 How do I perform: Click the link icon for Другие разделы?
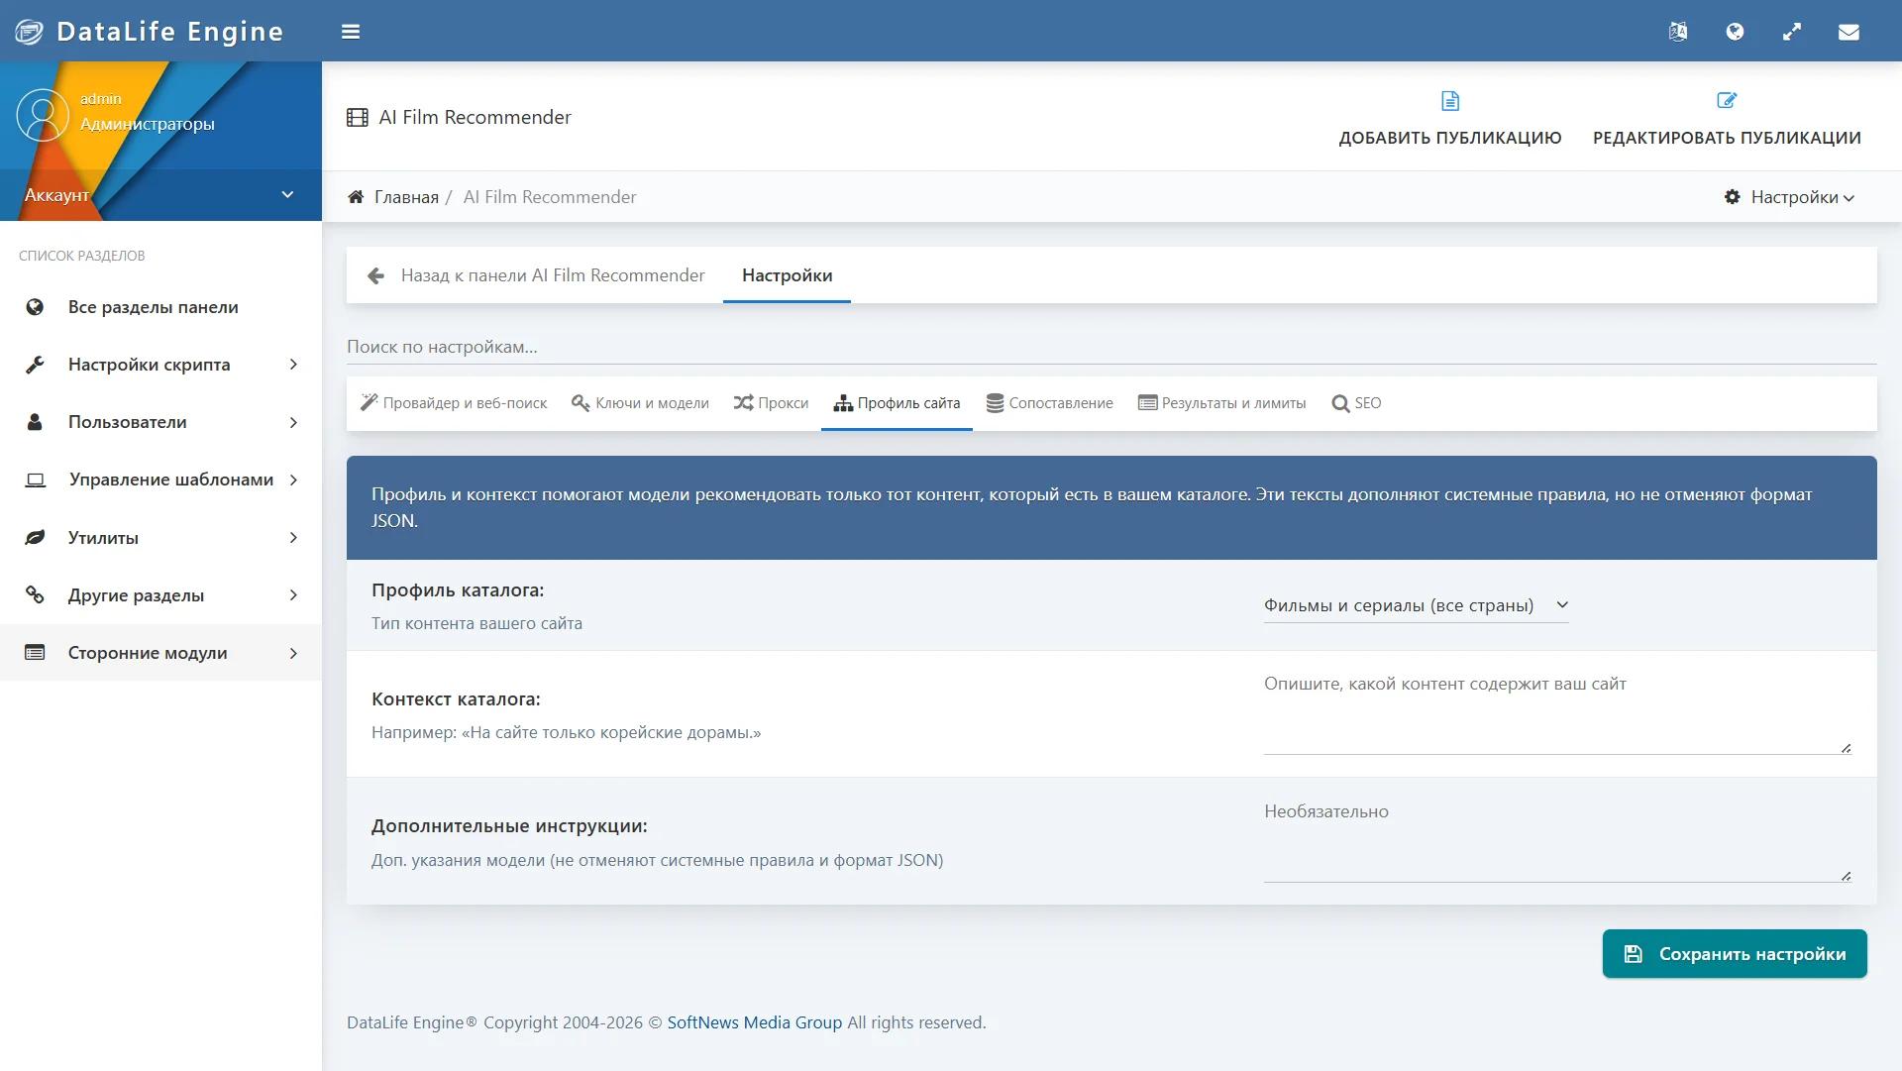35,595
